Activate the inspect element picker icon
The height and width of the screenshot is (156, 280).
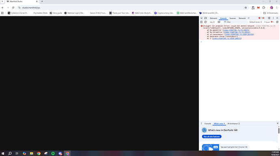click(x=201, y=18)
